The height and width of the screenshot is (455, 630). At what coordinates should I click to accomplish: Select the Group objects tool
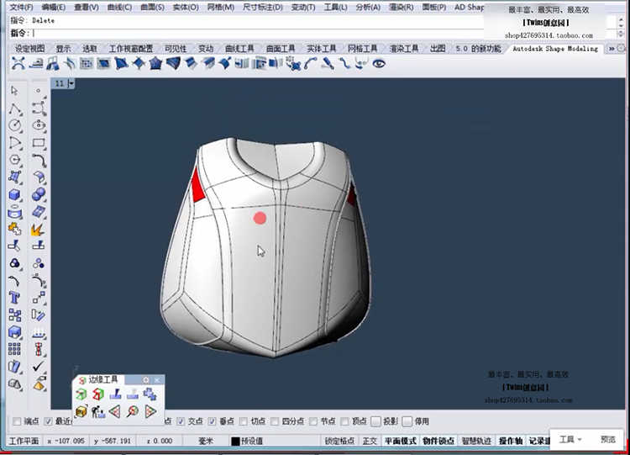coord(14,263)
